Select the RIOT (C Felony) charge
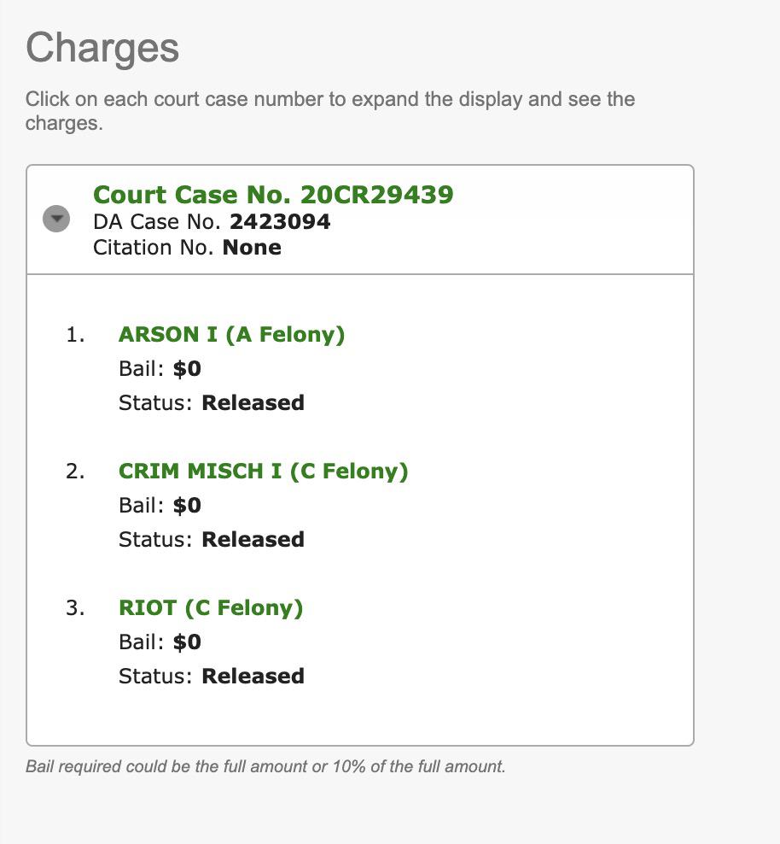Viewport: 780px width, 844px height. pos(211,608)
